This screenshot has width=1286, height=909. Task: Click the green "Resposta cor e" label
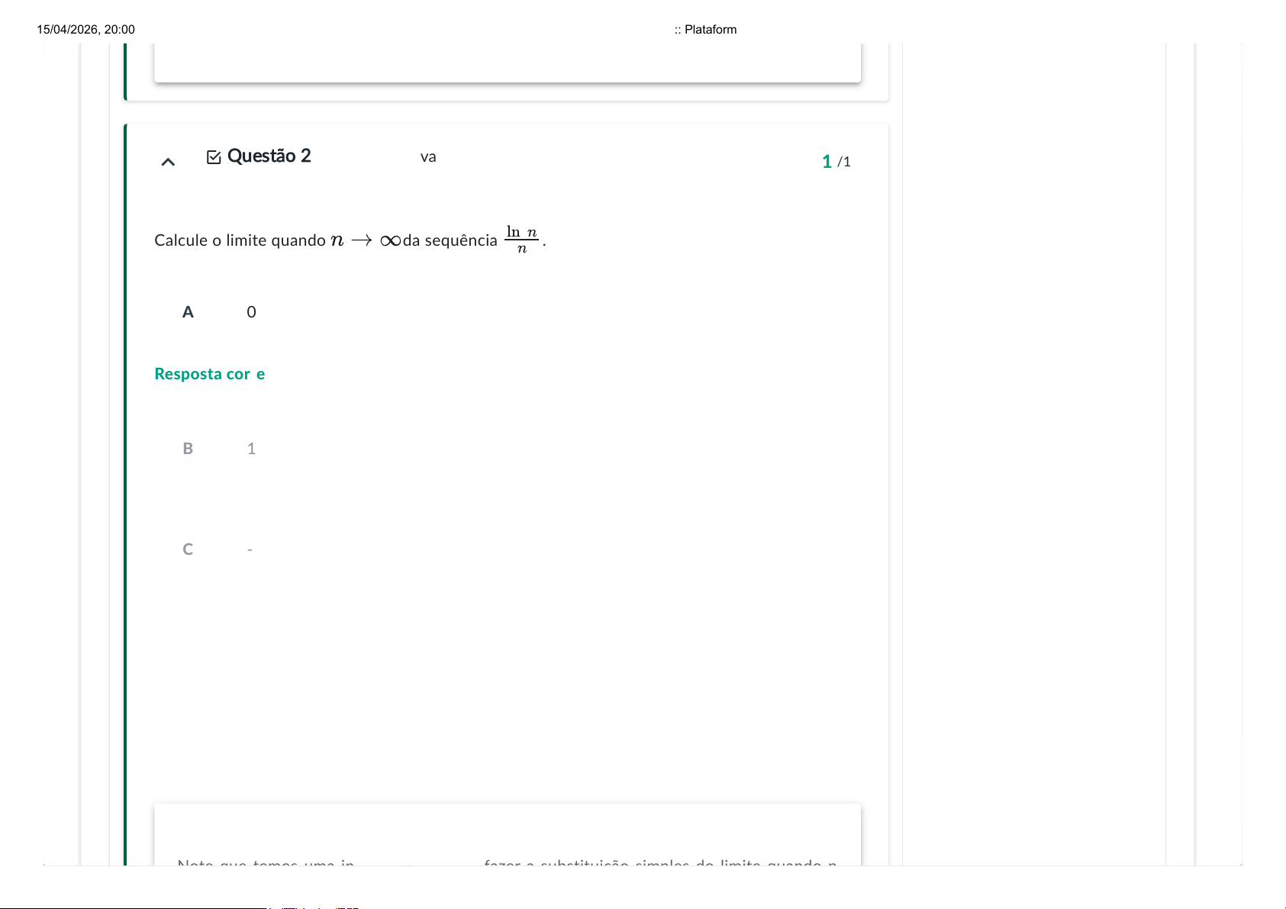pos(209,374)
